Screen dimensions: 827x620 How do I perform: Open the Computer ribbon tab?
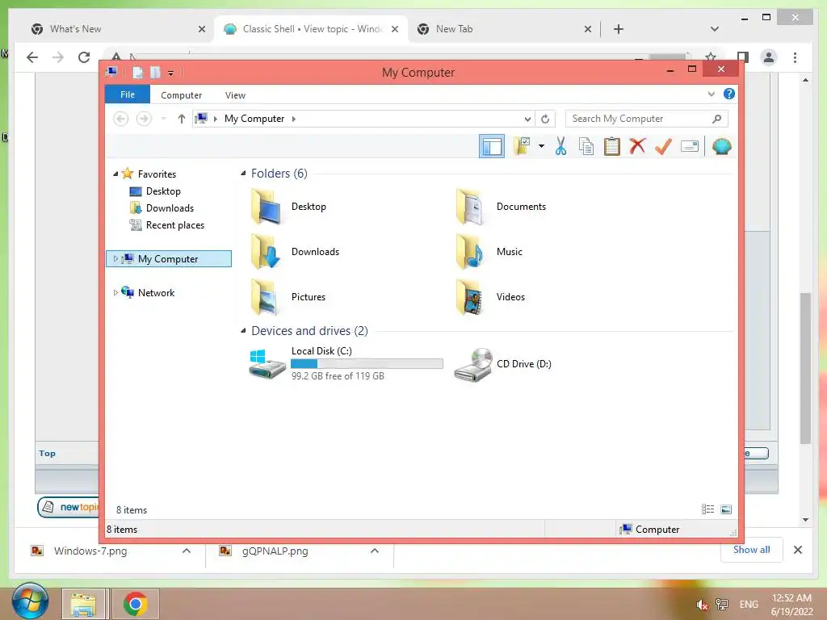(x=182, y=95)
